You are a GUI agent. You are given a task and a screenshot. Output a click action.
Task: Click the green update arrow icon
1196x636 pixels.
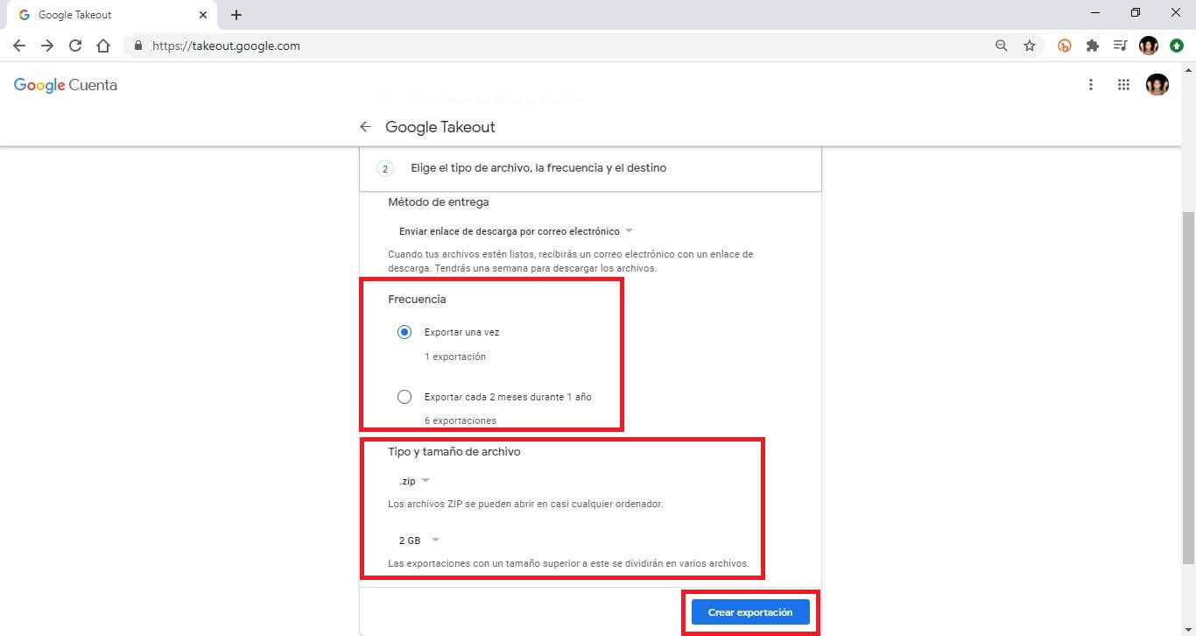click(x=1177, y=46)
